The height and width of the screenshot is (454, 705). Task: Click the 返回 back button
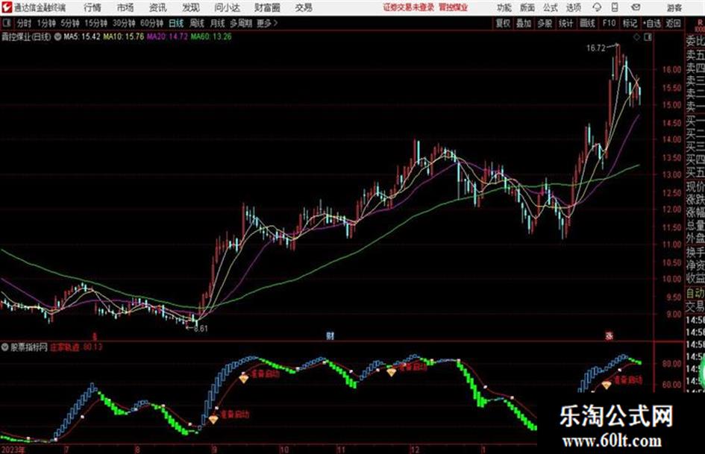pos(673,23)
